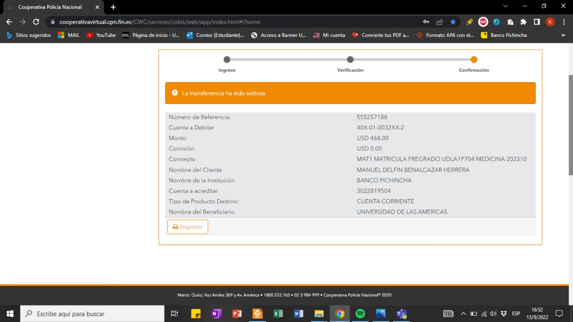The width and height of the screenshot is (573, 322).
Task: Go back using the browser back arrow
Action: pyautogui.click(x=9, y=22)
